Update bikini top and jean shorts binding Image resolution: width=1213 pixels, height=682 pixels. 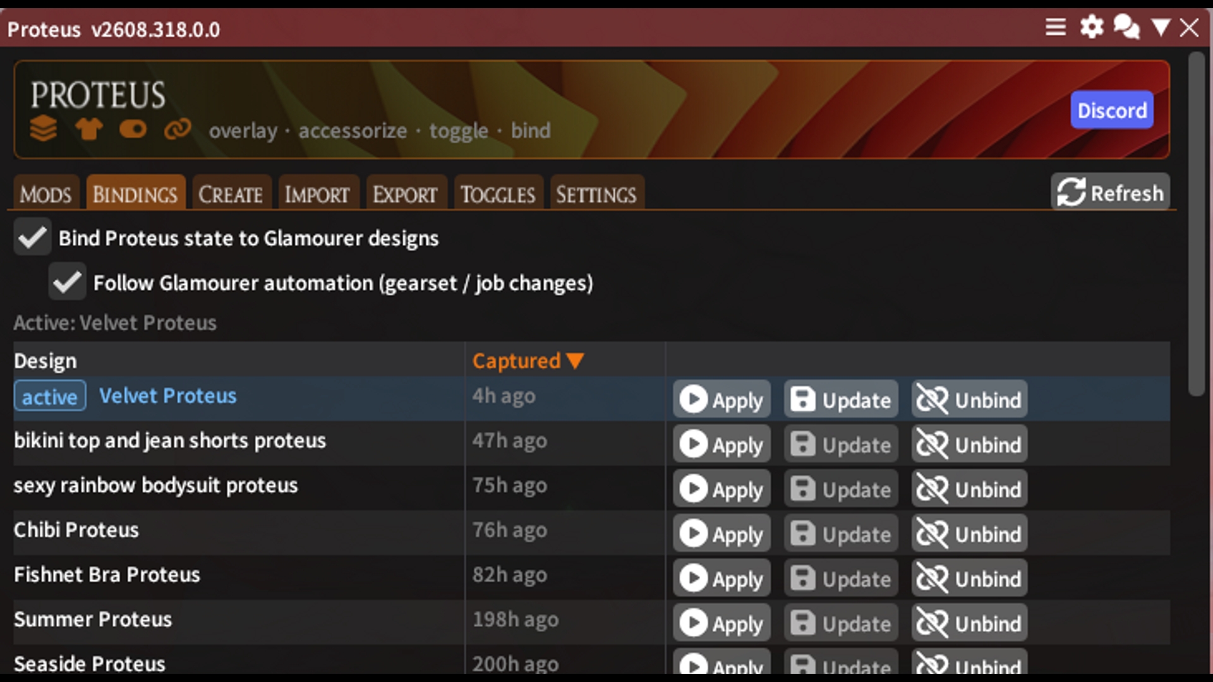click(x=841, y=444)
